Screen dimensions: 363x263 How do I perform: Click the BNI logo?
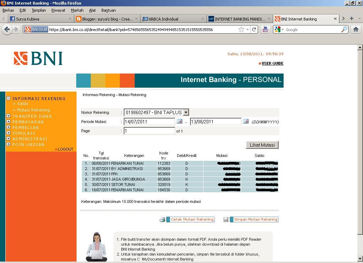(x=38, y=58)
